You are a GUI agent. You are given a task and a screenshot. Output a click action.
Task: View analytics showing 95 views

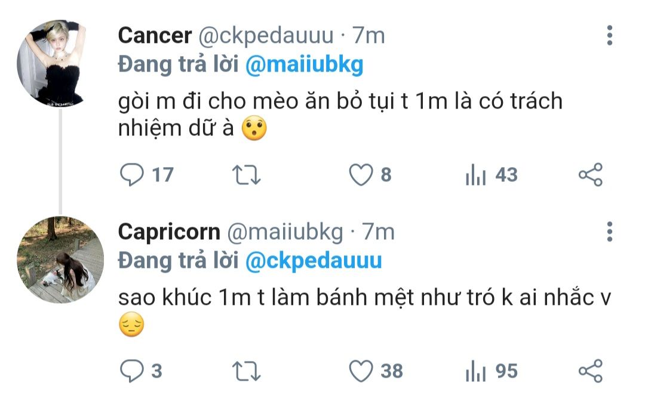pyautogui.click(x=491, y=371)
